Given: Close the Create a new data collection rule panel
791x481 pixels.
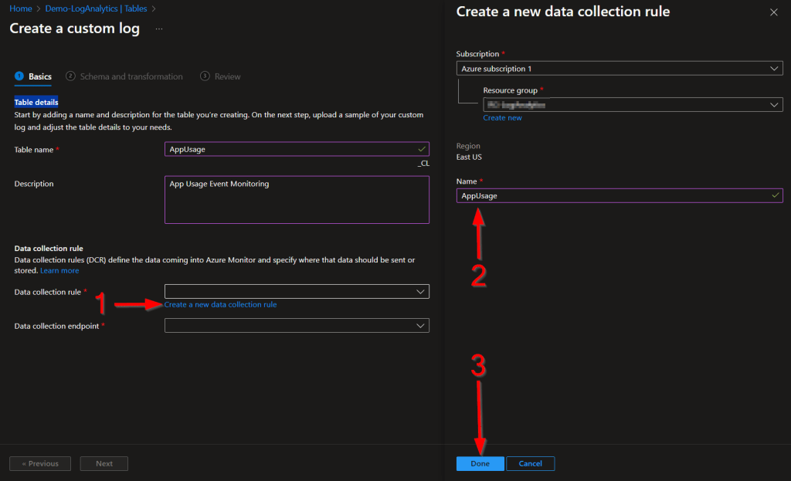Looking at the screenshot, I should (x=774, y=12).
